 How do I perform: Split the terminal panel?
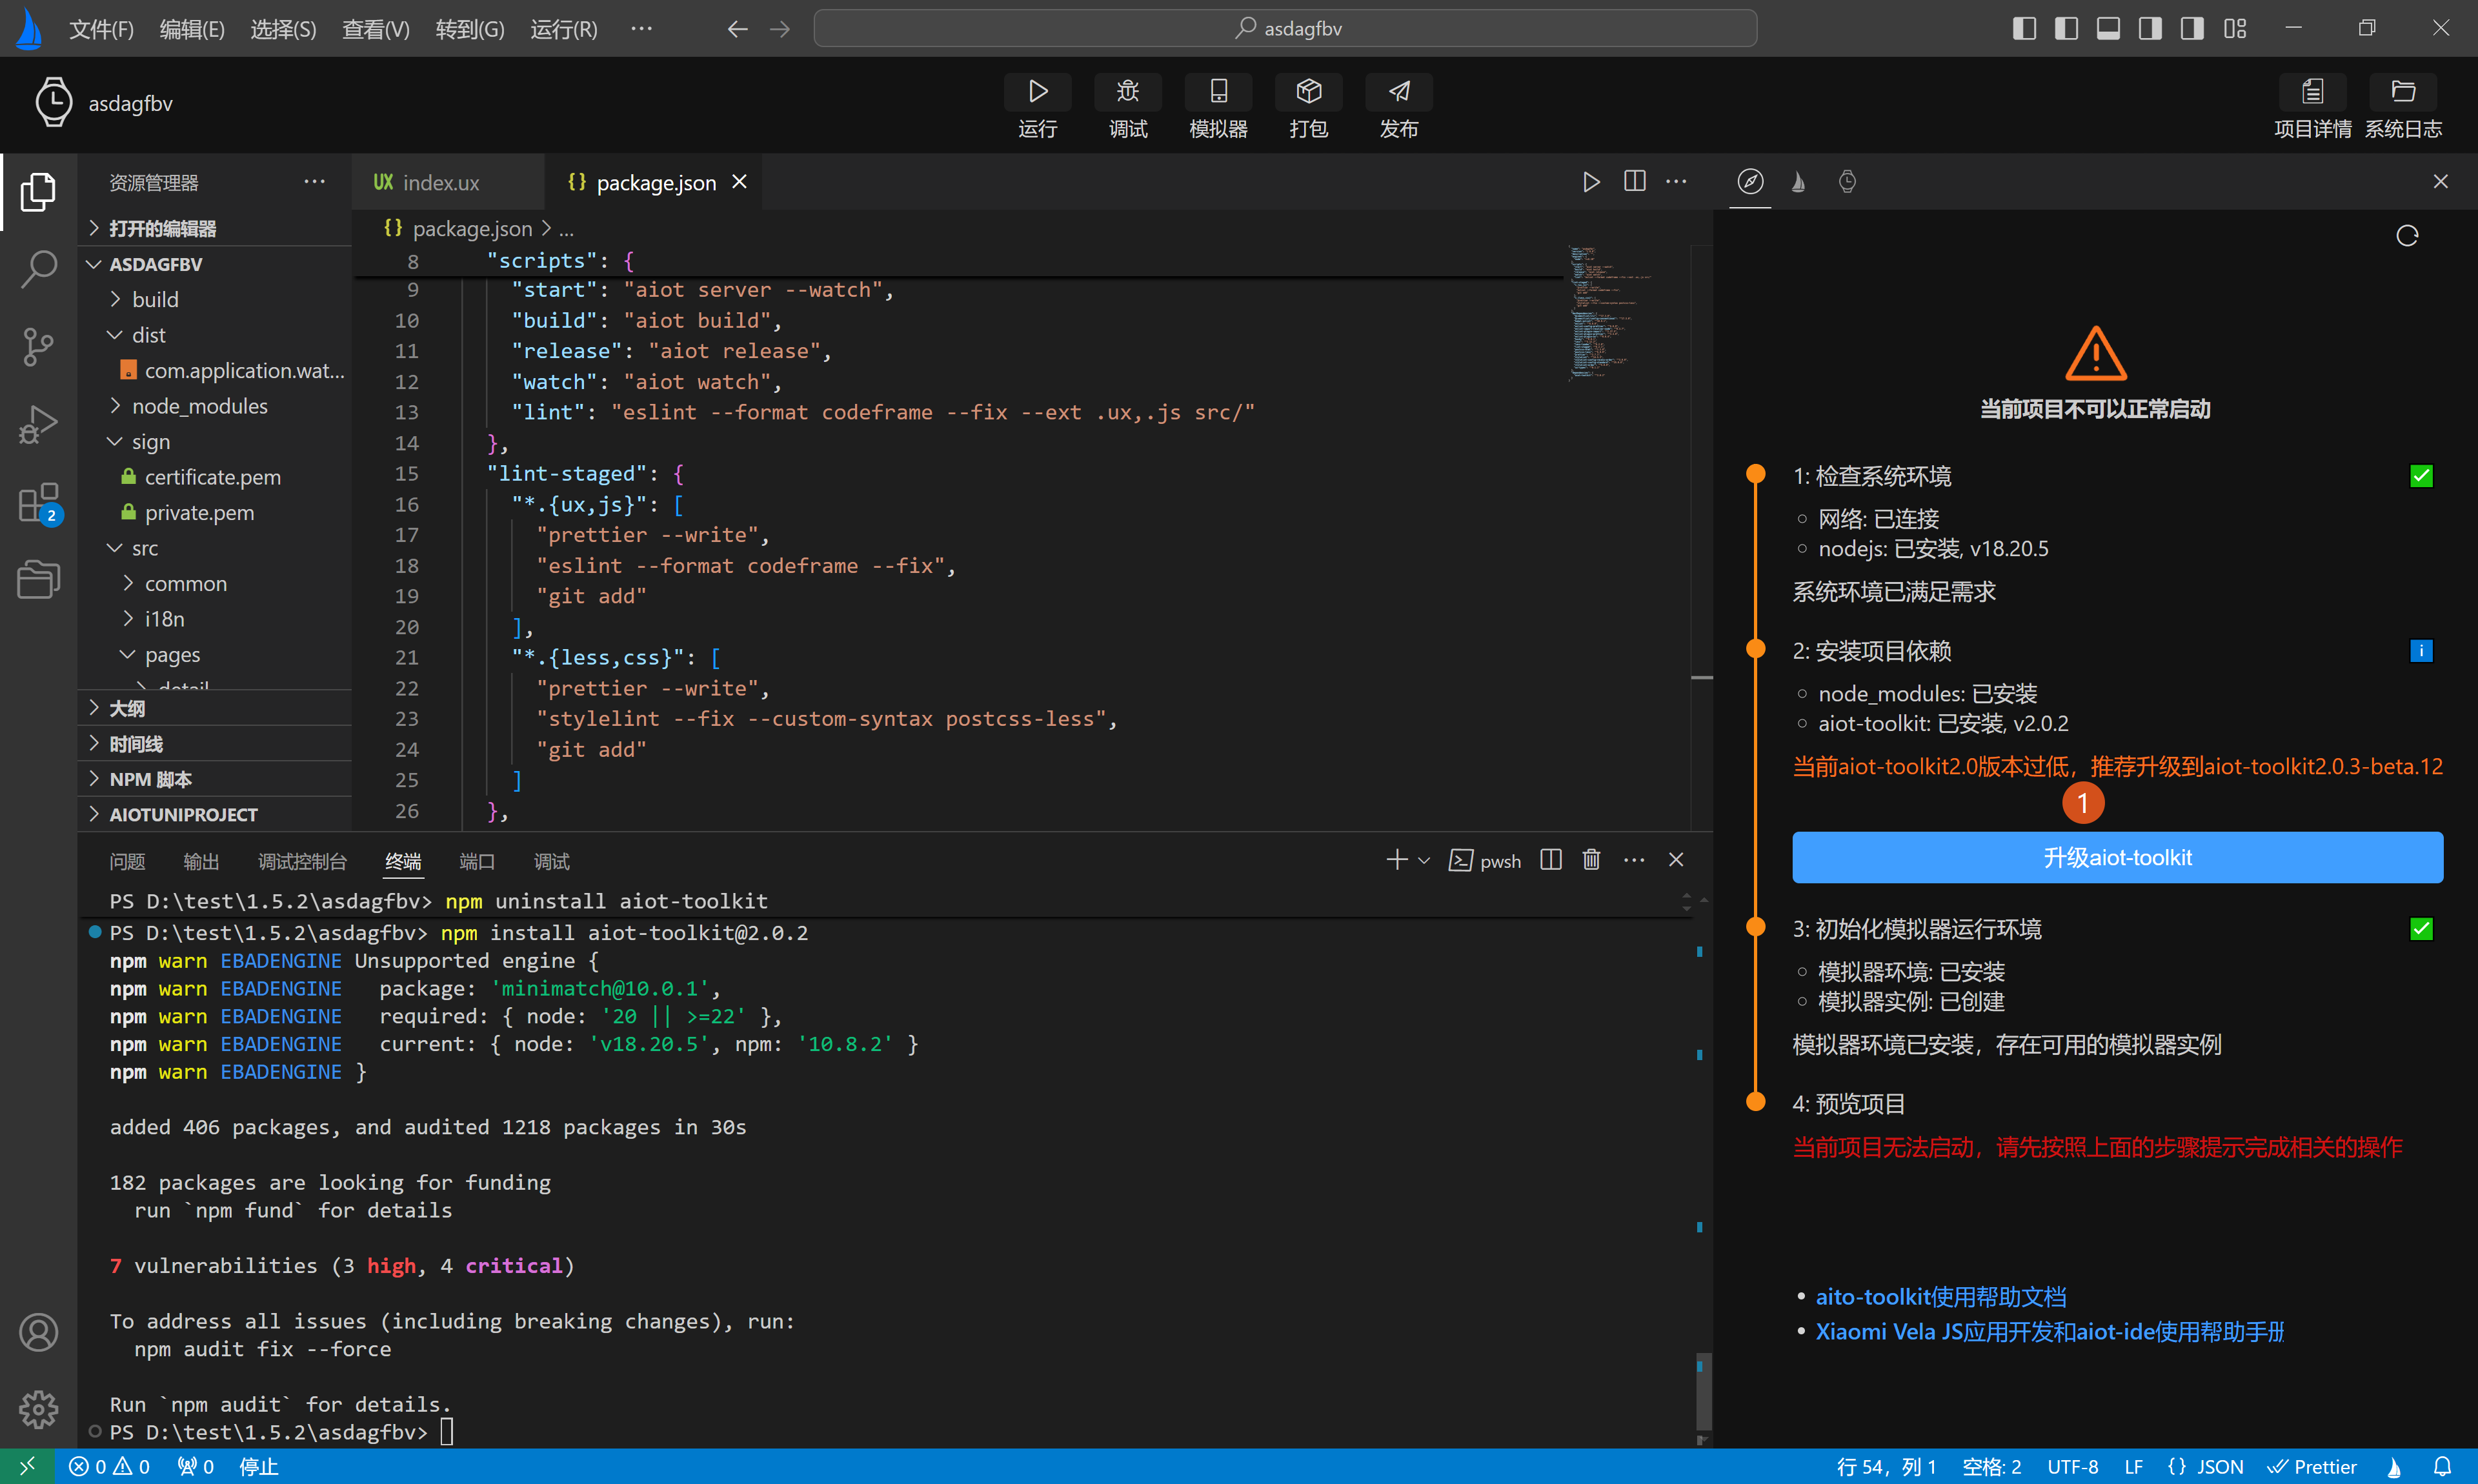[1551, 860]
